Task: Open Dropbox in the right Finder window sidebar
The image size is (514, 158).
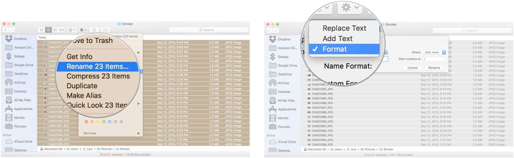Action: click(x=280, y=39)
